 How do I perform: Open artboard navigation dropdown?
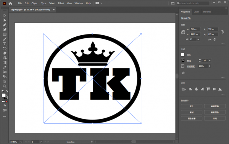coord(41,142)
